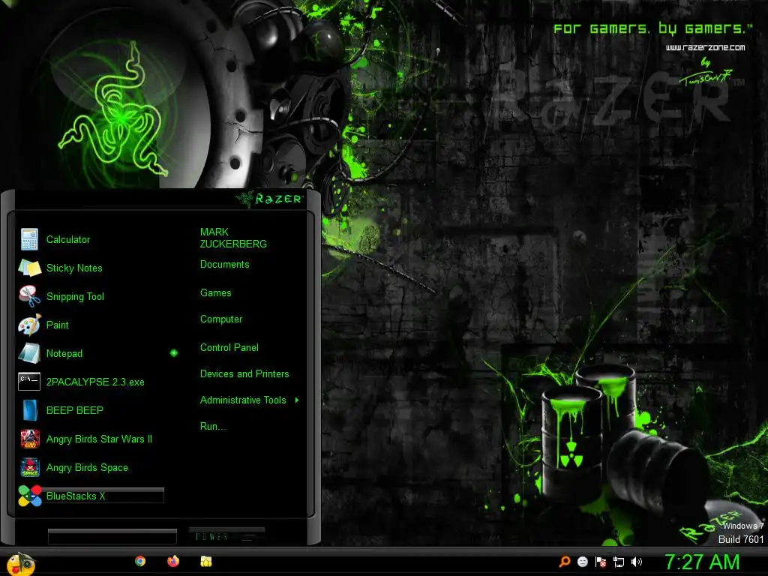Open Control Panel

[229, 348]
